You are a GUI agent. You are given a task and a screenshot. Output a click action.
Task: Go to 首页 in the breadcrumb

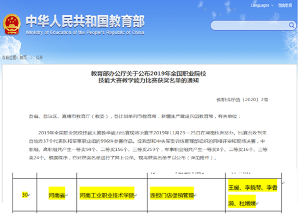[23, 57]
